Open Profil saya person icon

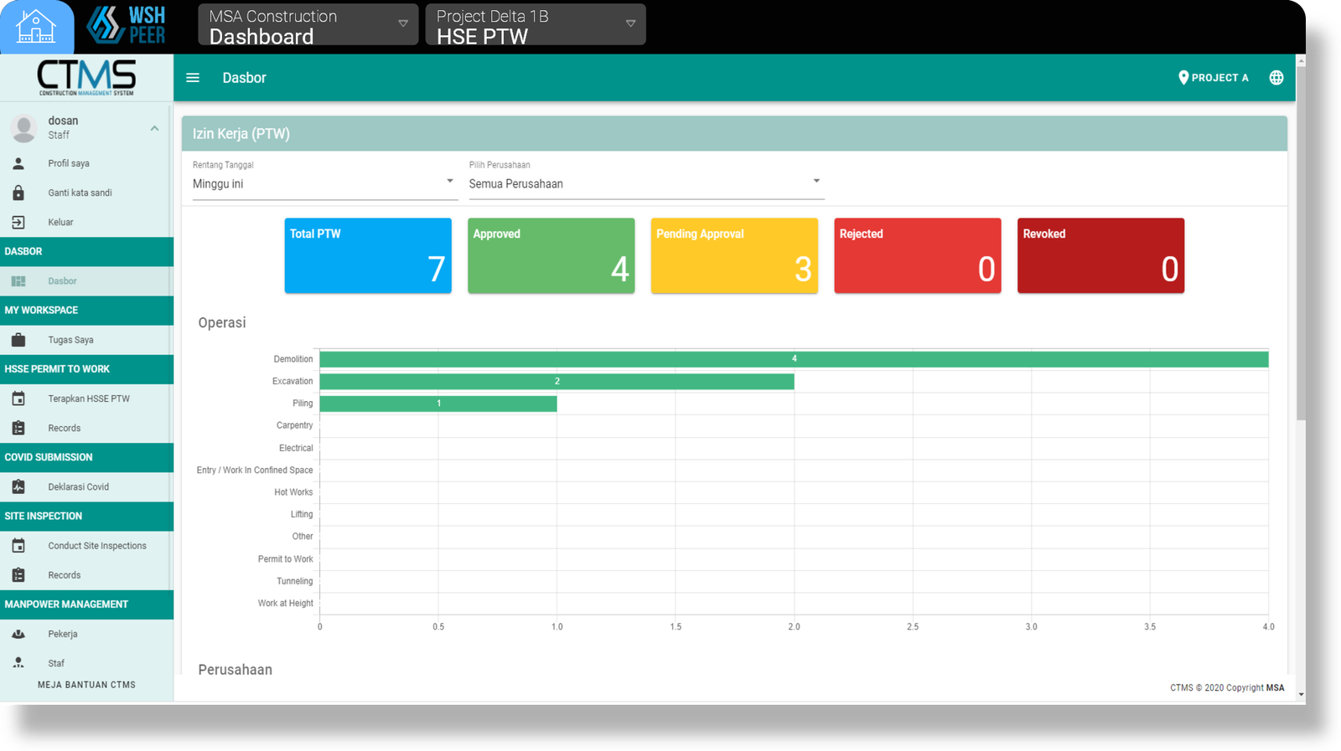[18, 163]
